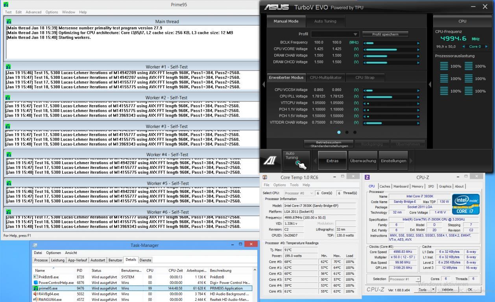This screenshot has height=302, width=495.
Task: Open the Mainboard tab in CPU-Z
Action: coord(401,186)
